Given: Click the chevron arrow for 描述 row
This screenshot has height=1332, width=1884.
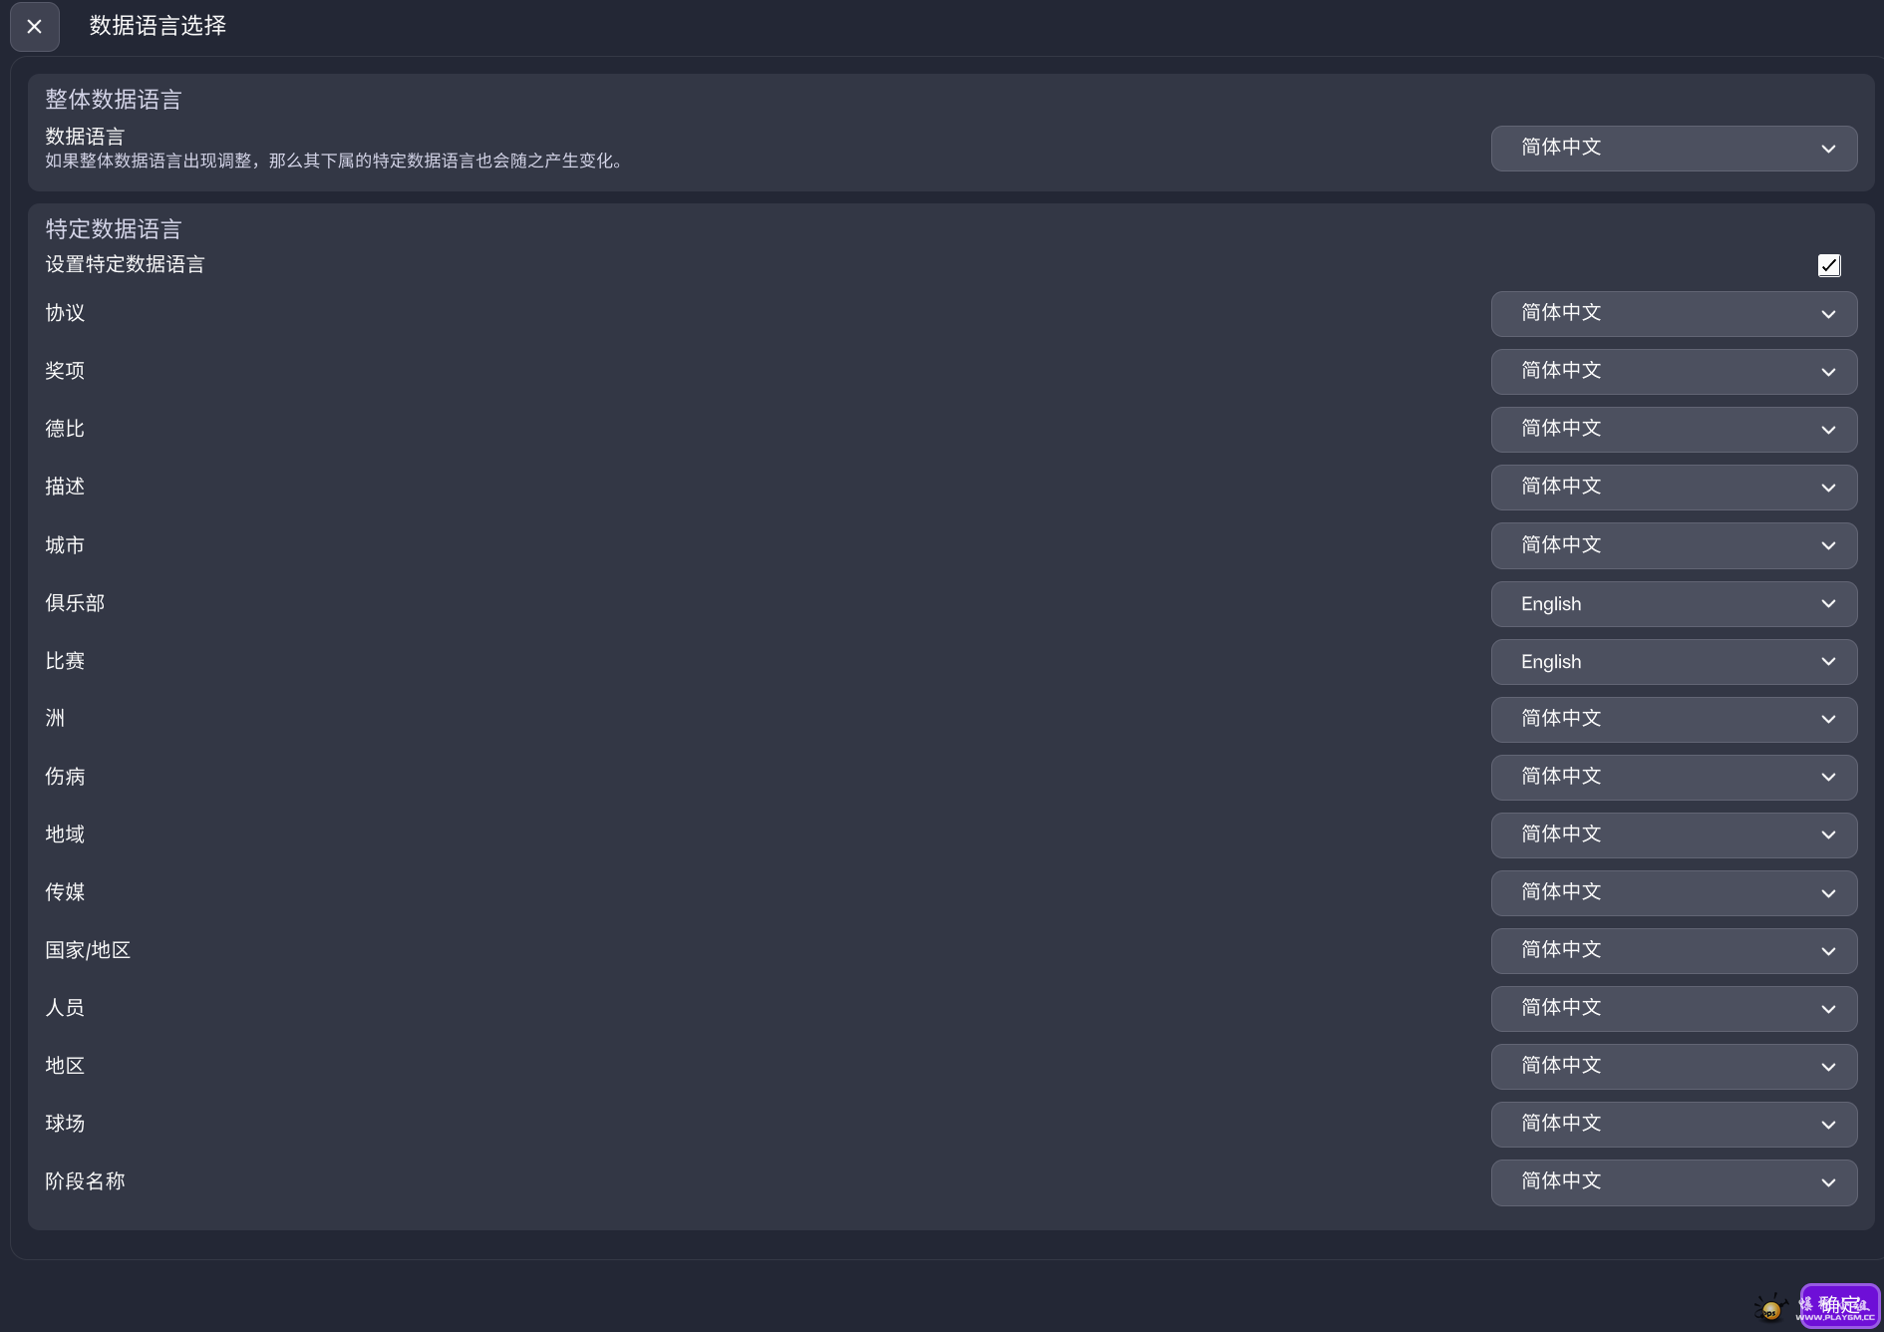Looking at the screenshot, I should (x=1828, y=488).
